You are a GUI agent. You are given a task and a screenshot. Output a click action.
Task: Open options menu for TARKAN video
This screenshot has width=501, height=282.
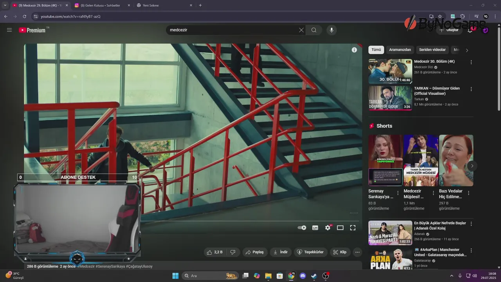pos(471,89)
